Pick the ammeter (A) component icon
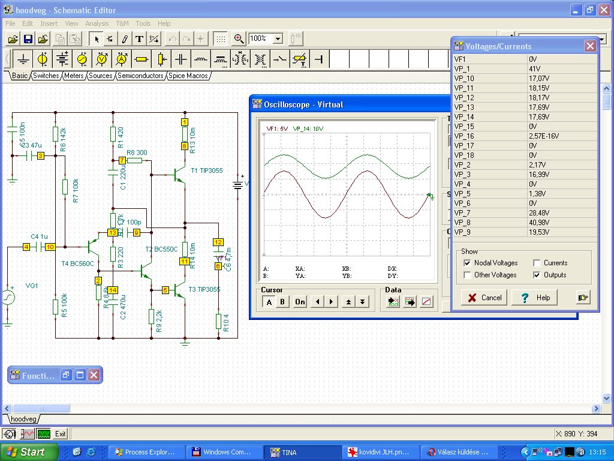This screenshot has width=614, height=461. click(x=122, y=59)
